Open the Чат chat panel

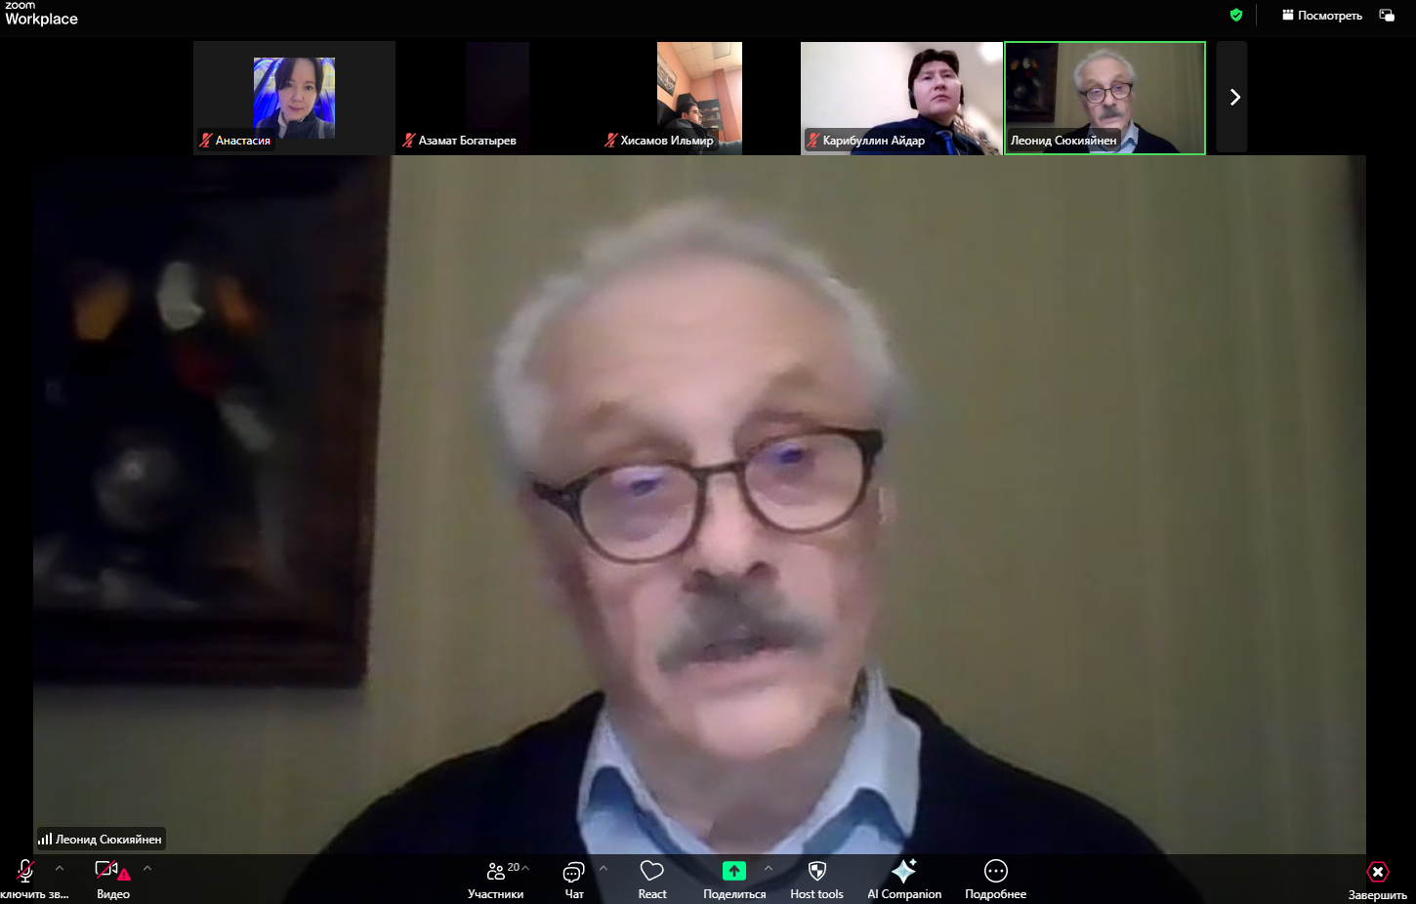click(x=574, y=879)
